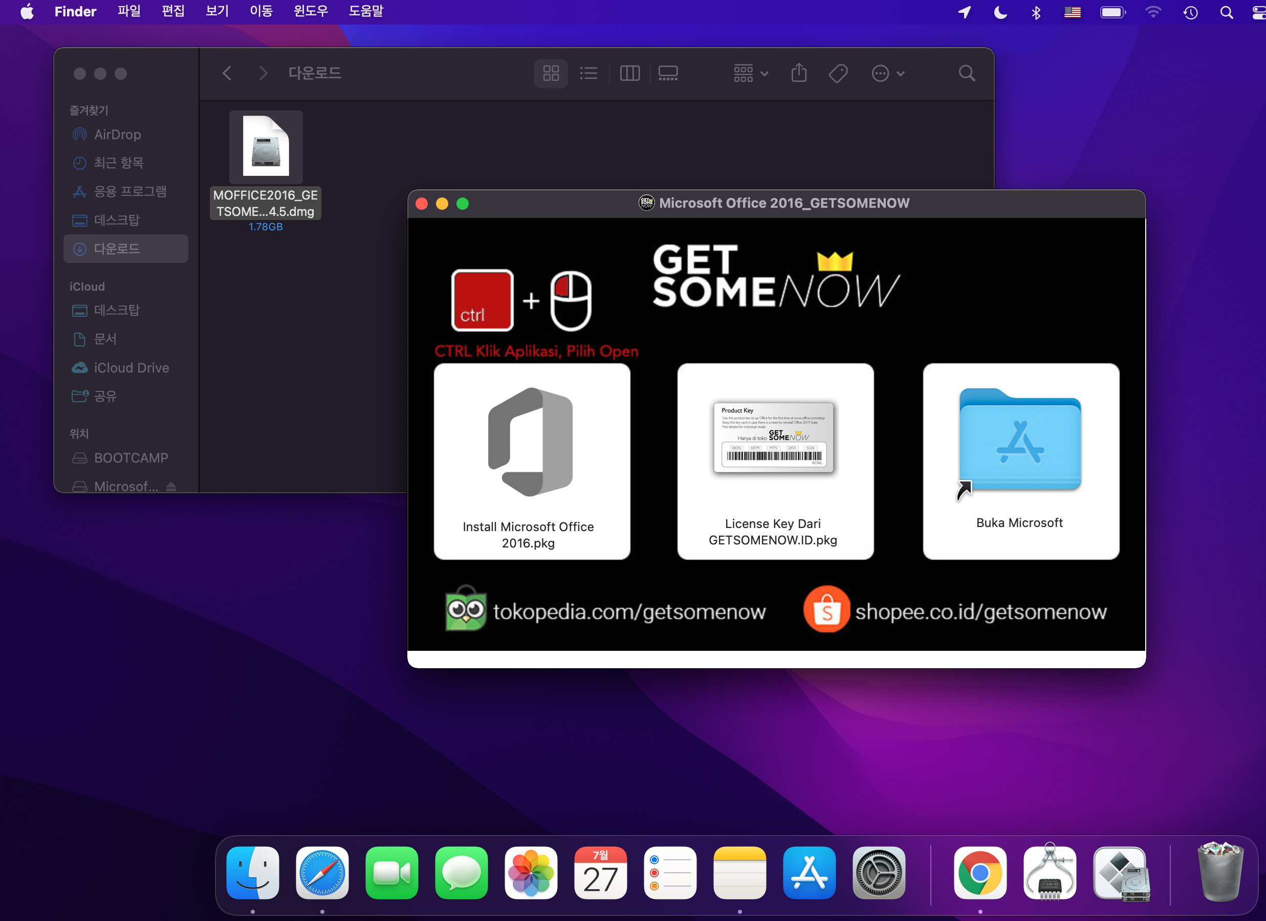Open the 윈도우 menu
The height and width of the screenshot is (921, 1266).
[x=311, y=12]
